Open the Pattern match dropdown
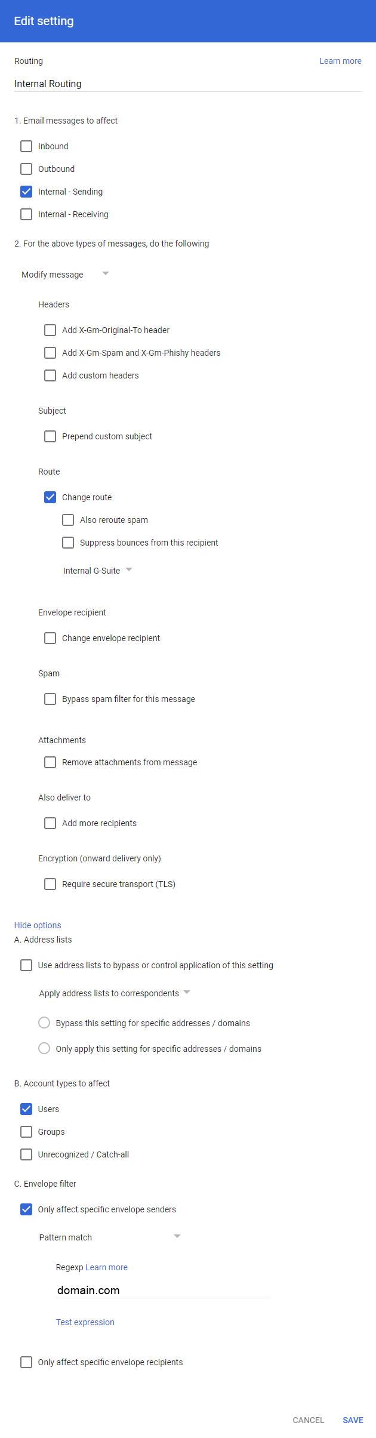Viewport: 376px width, 1438px height. (109, 1237)
